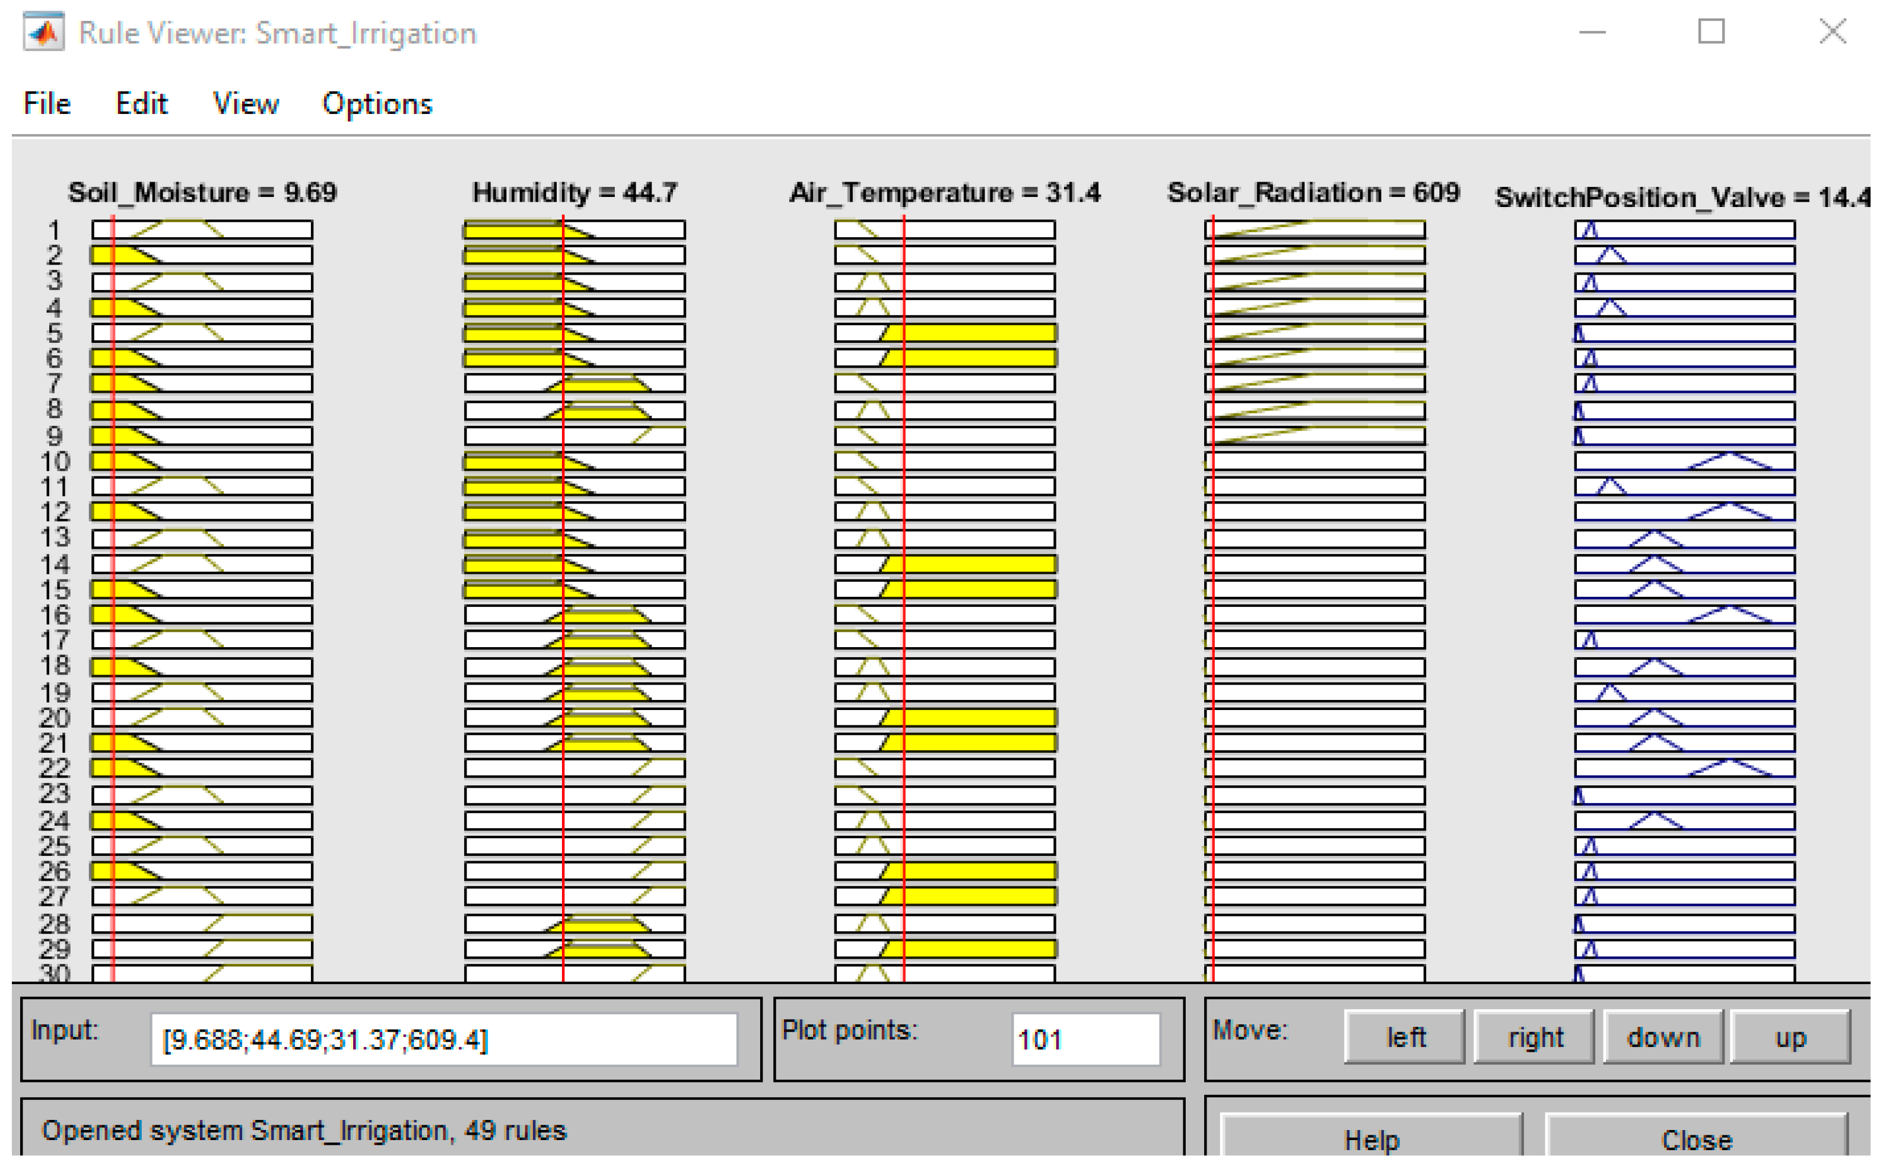Click the Soil_Moisture red input line

pos(113,599)
